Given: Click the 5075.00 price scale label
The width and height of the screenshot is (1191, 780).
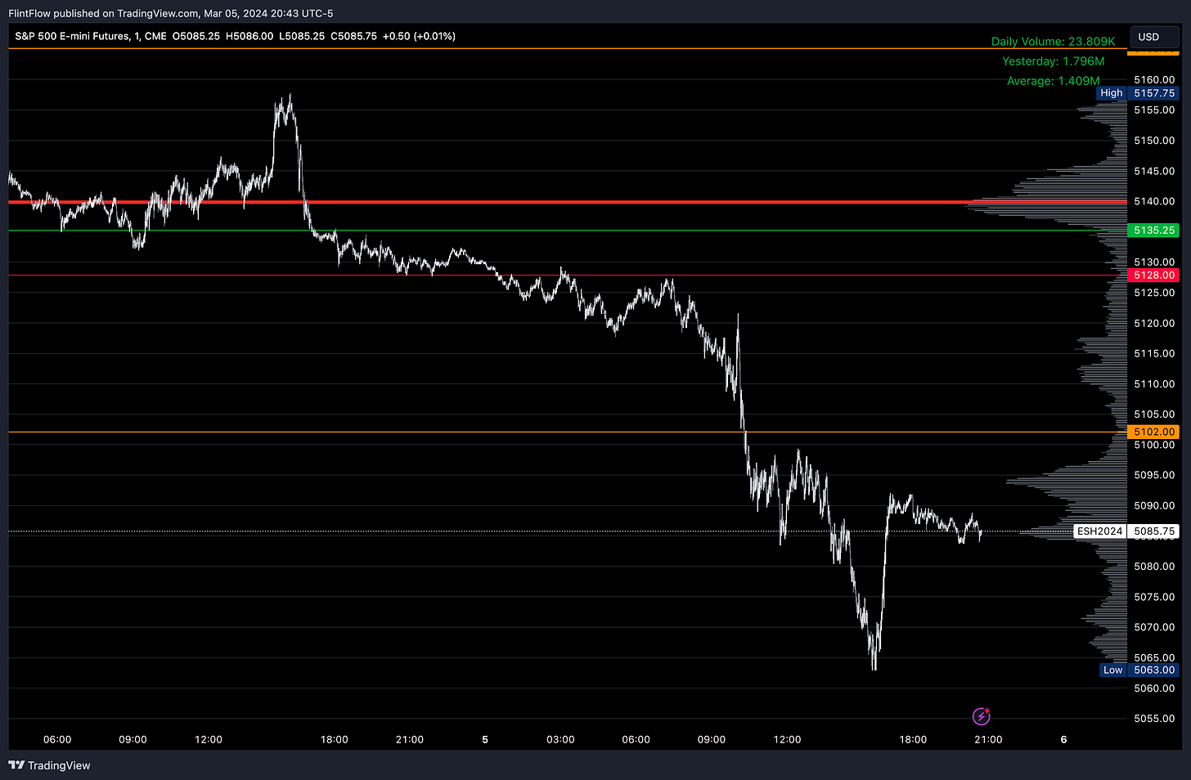Looking at the screenshot, I should point(1154,597).
